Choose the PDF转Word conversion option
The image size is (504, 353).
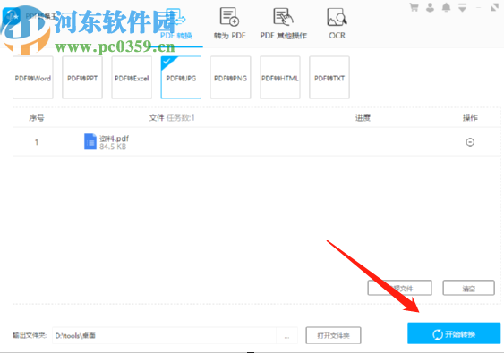(33, 78)
